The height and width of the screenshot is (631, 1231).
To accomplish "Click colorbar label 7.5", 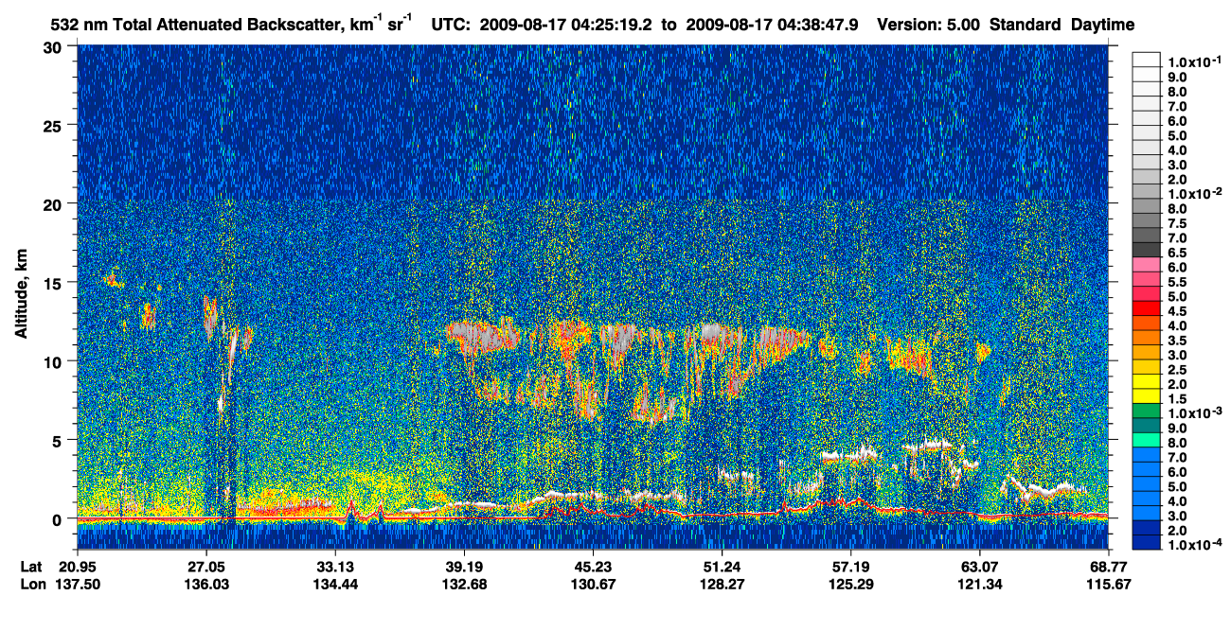I will point(1178,223).
